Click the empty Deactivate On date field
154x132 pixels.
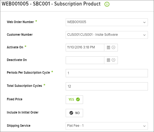pyautogui.click(x=85, y=60)
